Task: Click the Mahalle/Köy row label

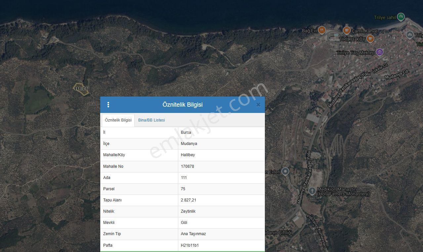Action: pos(114,155)
